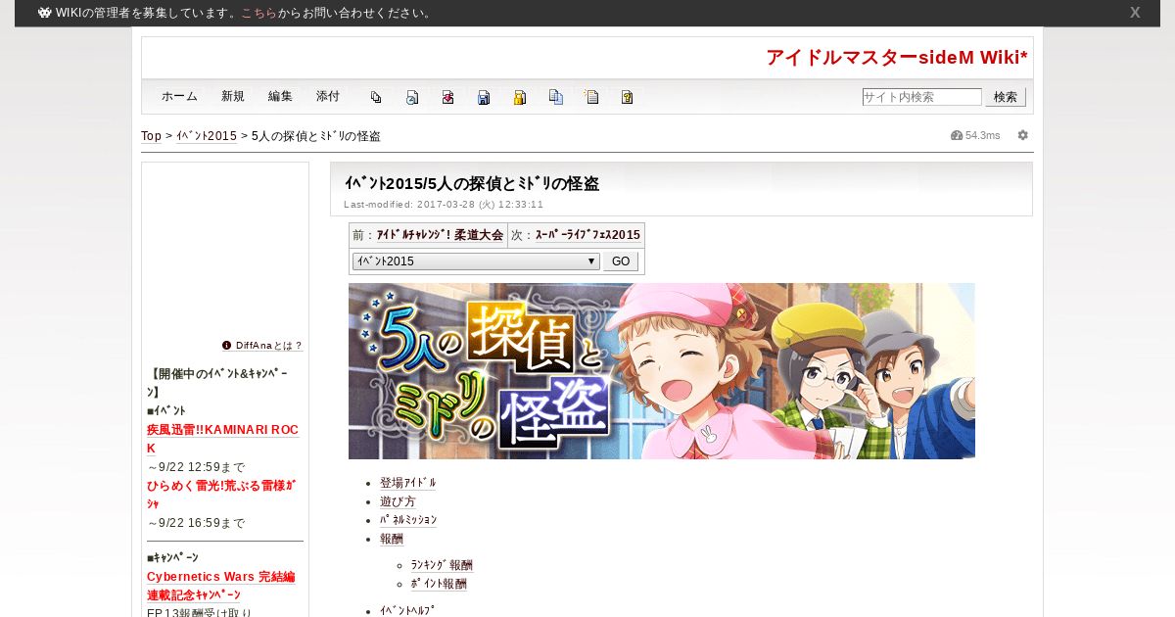Jump to 報酬 section
This screenshot has width=1175, height=617.
pos(392,539)
